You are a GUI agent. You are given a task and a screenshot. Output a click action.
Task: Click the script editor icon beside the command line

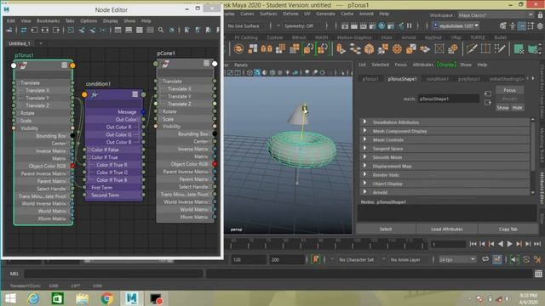click(538, 274)
